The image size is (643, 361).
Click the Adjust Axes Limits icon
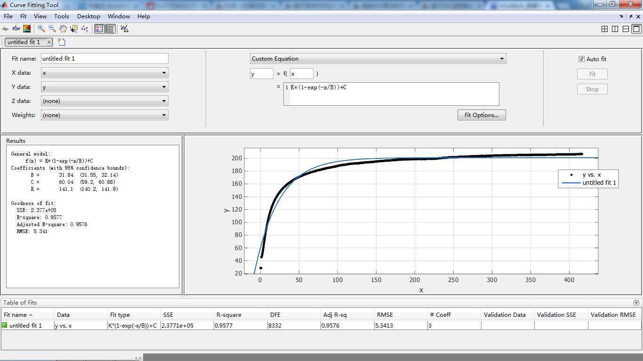[x=125, y=29]
